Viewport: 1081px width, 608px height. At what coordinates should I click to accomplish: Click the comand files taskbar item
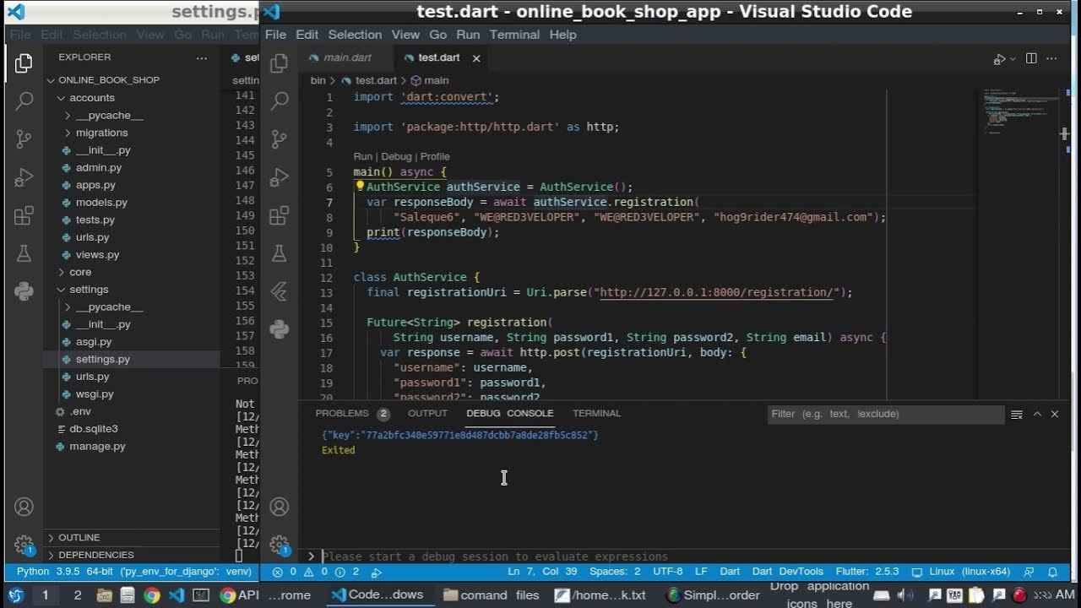(492, 595)
